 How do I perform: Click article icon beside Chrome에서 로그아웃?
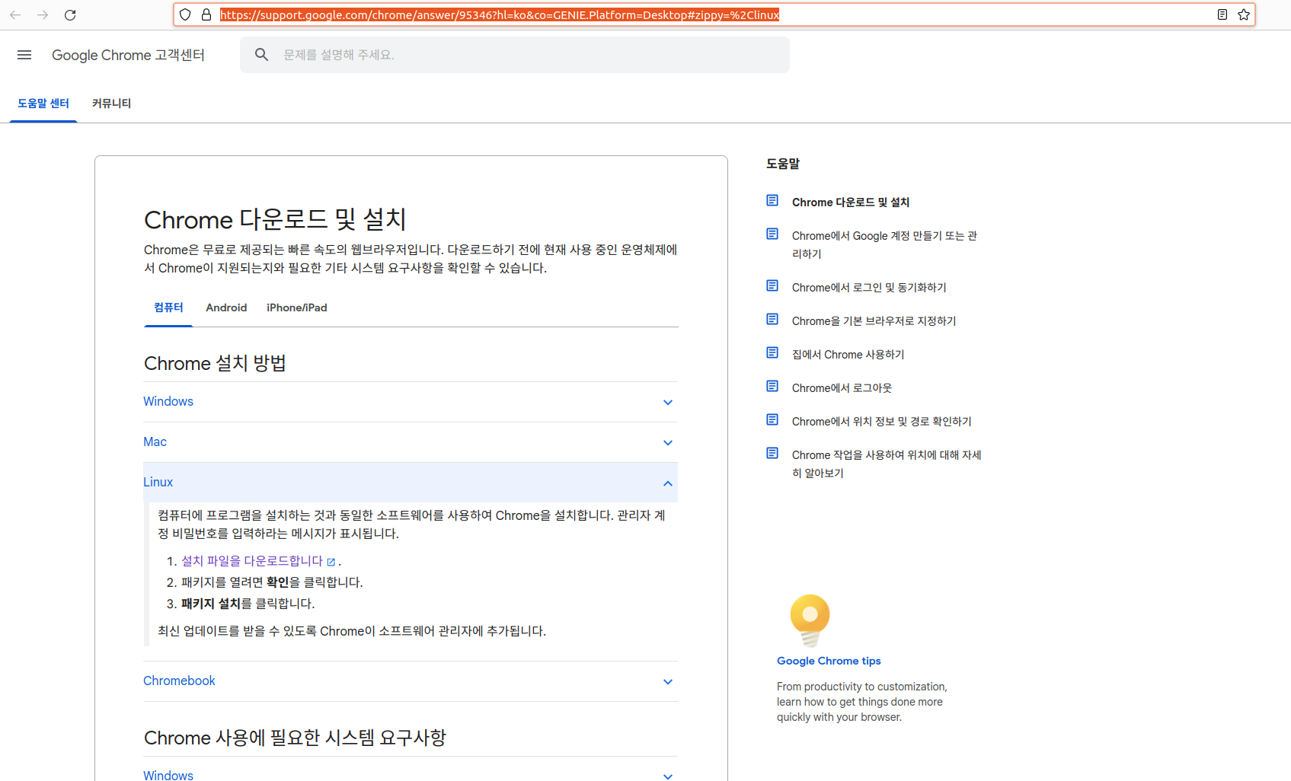point(772,386)
